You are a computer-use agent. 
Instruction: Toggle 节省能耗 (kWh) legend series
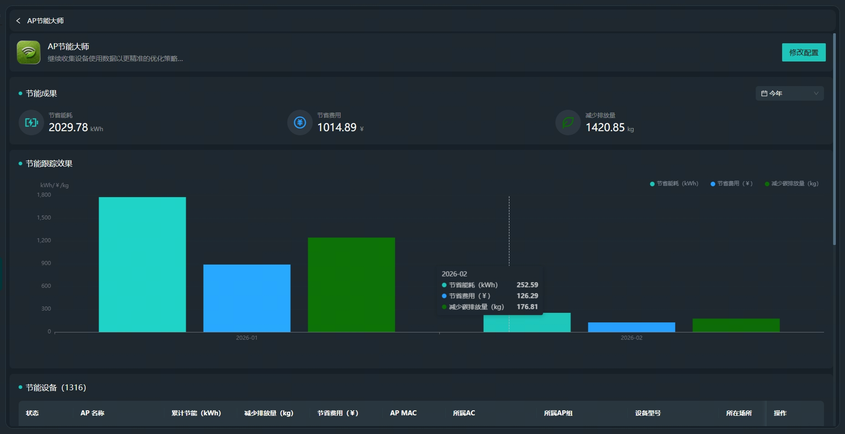pyautogui.click(x=674, y=184)
